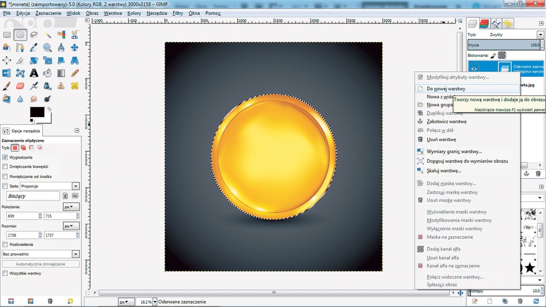
Task: Enable the Podświetlenie checkbox
Action: (x=5, y=244)
